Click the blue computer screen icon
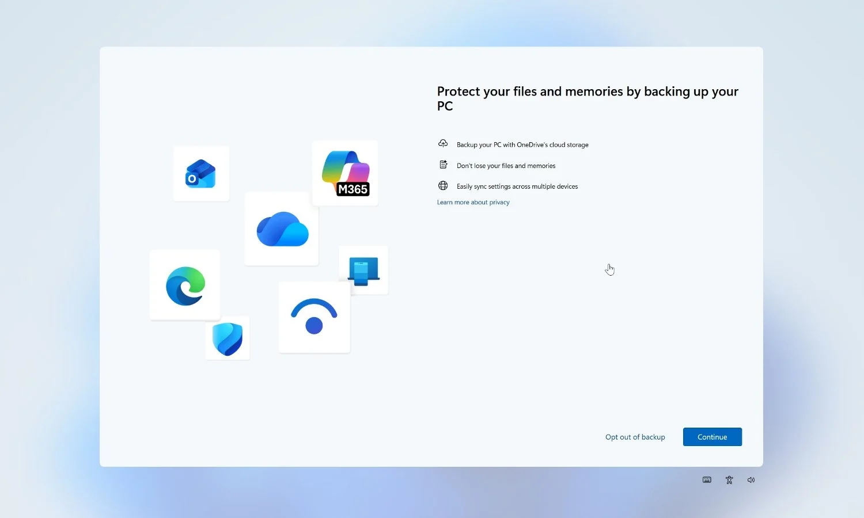This screenshot has width=864, height=518. click(x=363, y=271)
